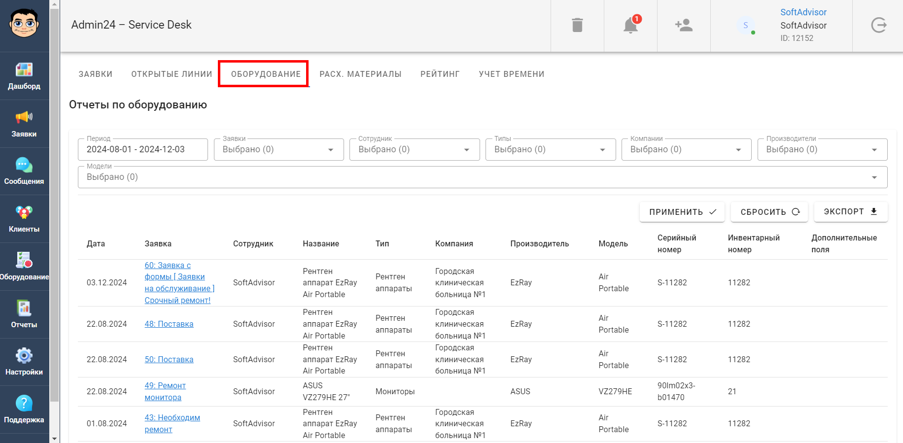Open the Дашборд sidebar section
903x443 pixels.
[x=24, y=76]
